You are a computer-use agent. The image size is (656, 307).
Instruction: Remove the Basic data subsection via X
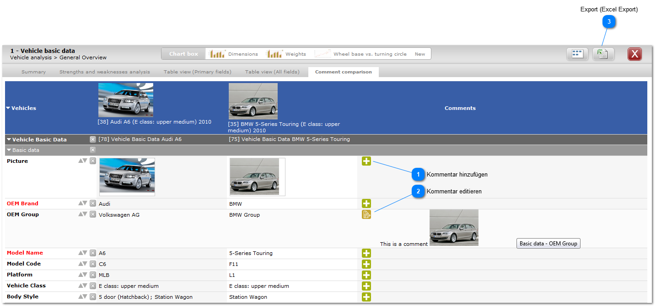click(x=93, y=150)
